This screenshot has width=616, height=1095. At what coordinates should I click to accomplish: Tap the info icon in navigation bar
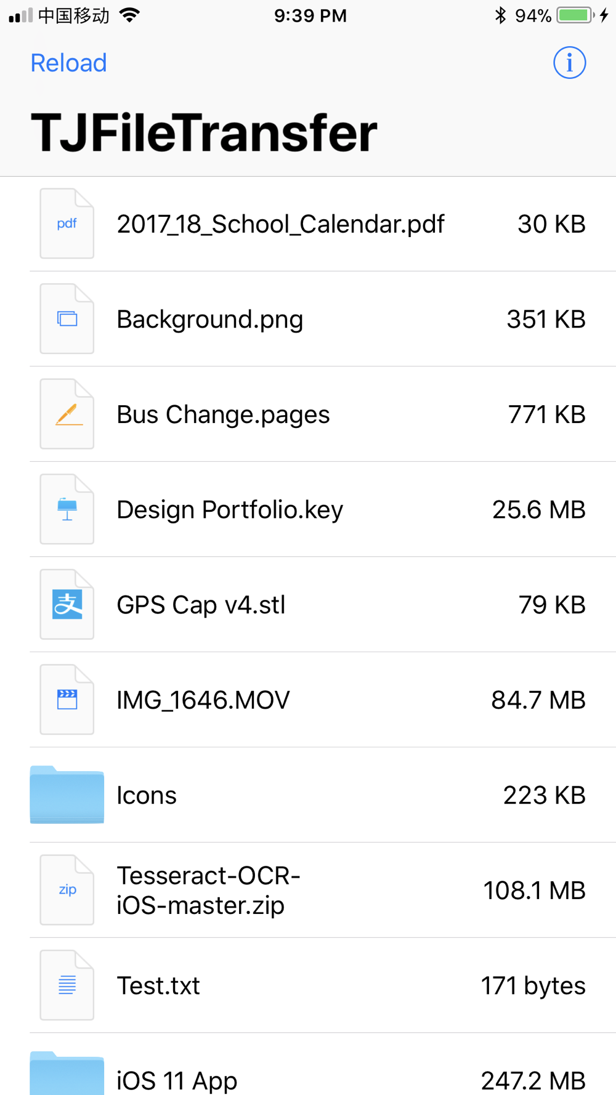click(569, 63)
